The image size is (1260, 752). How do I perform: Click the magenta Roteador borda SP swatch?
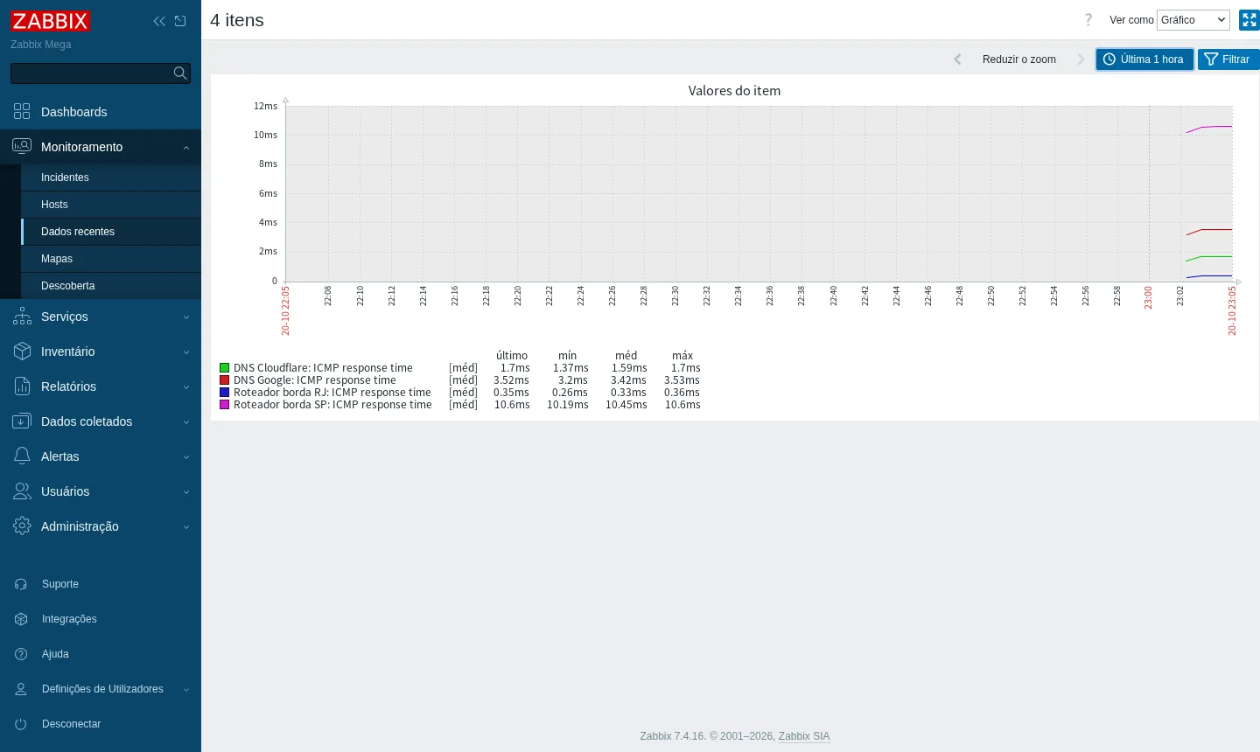[x=225, y=405]
